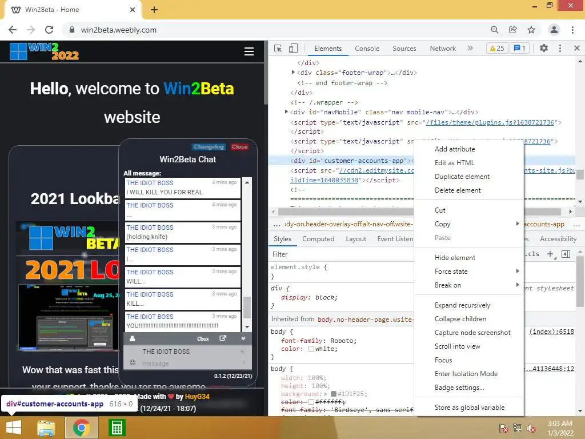Image resolution: width=585 pixels, height=439 pixels.
Task: Toggle the device toolbar in DevTools
Action: (x=293, y=48)
